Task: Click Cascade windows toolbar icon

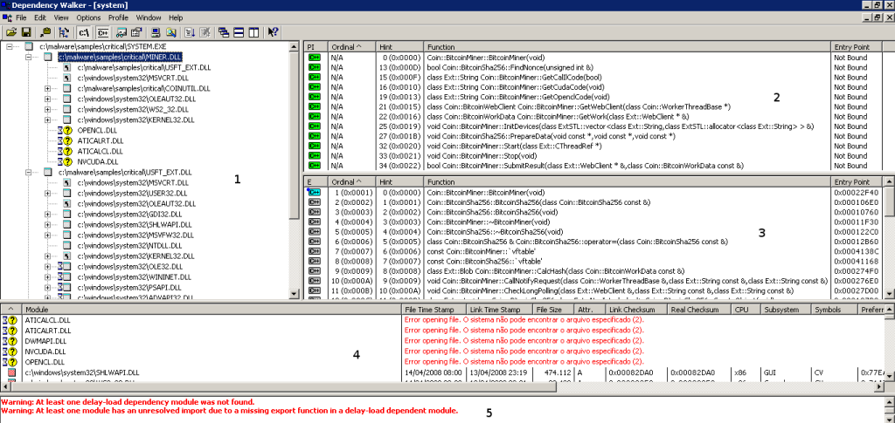Action: coord(224,32)
